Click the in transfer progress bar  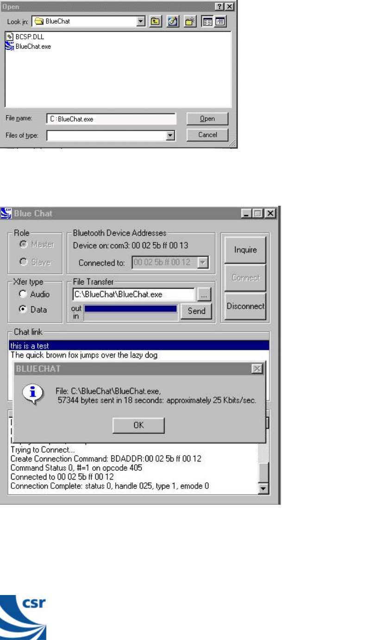pyautogui.click(x=131, y=317)
